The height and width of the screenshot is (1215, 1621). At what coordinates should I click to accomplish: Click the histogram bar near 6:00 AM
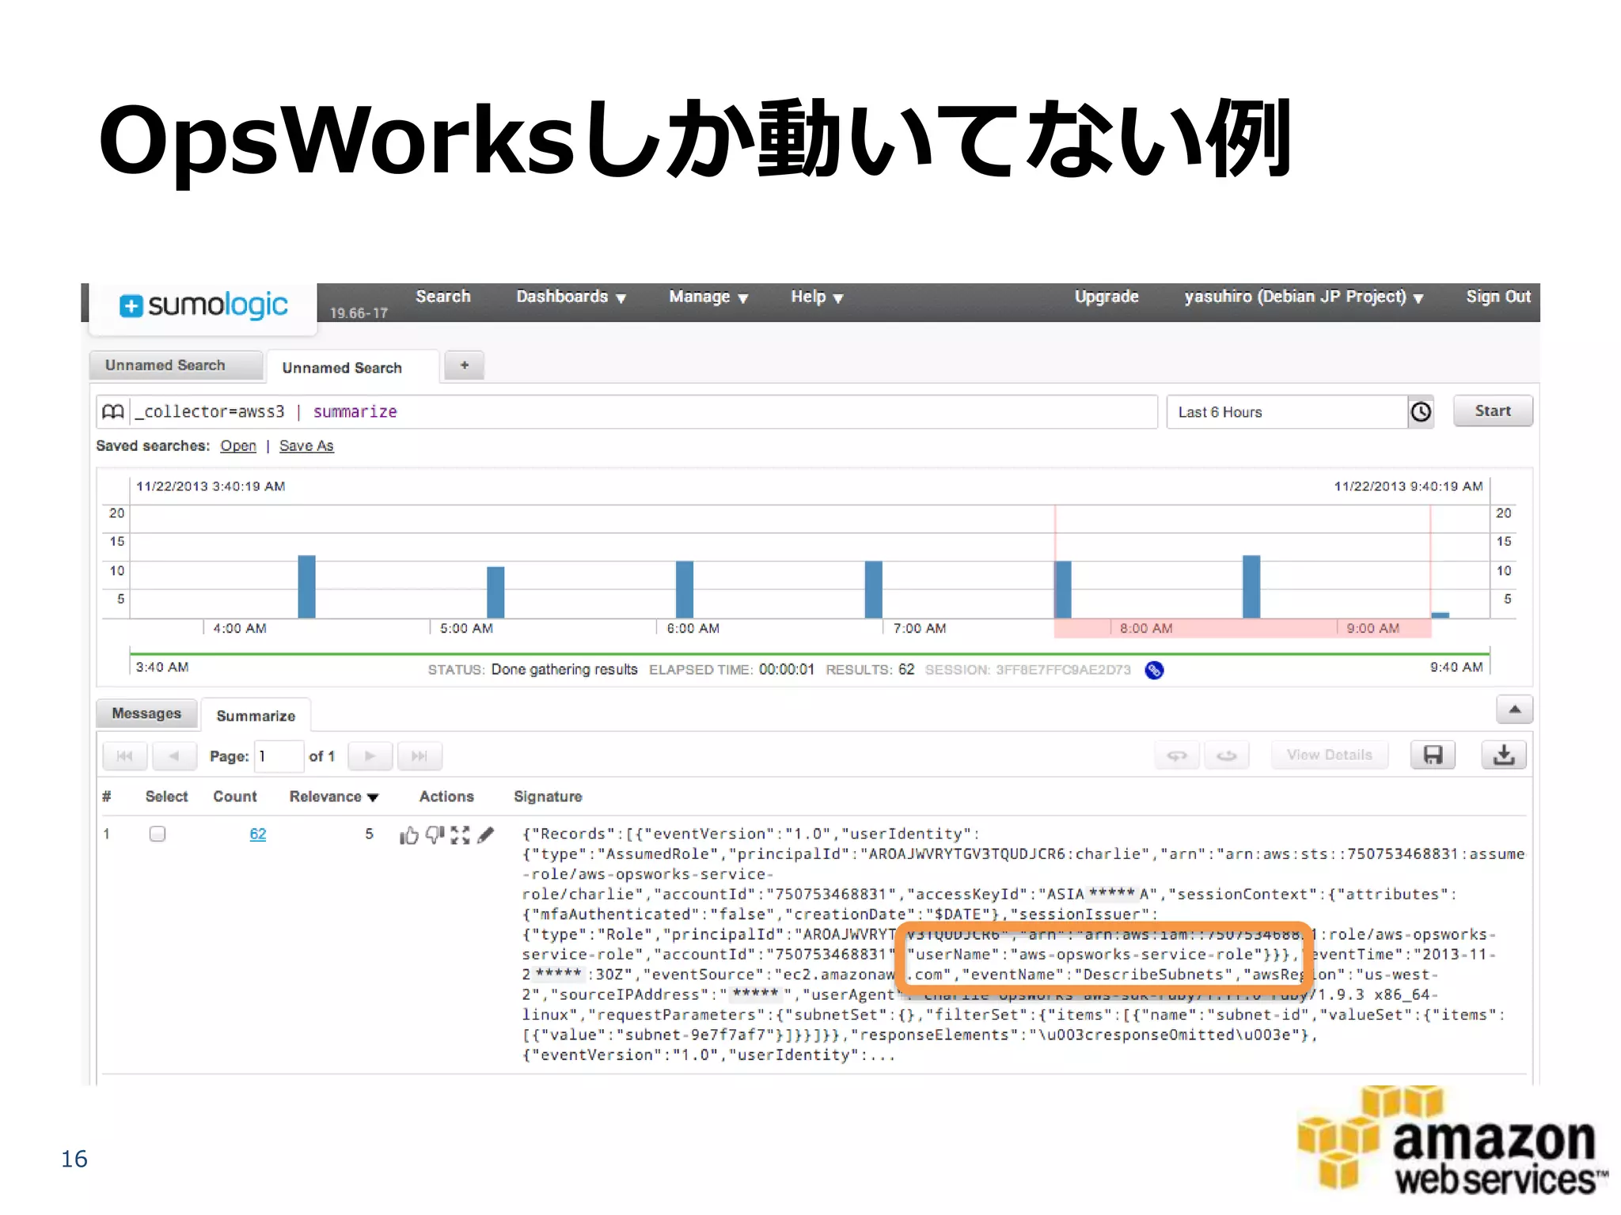point(685,590)
